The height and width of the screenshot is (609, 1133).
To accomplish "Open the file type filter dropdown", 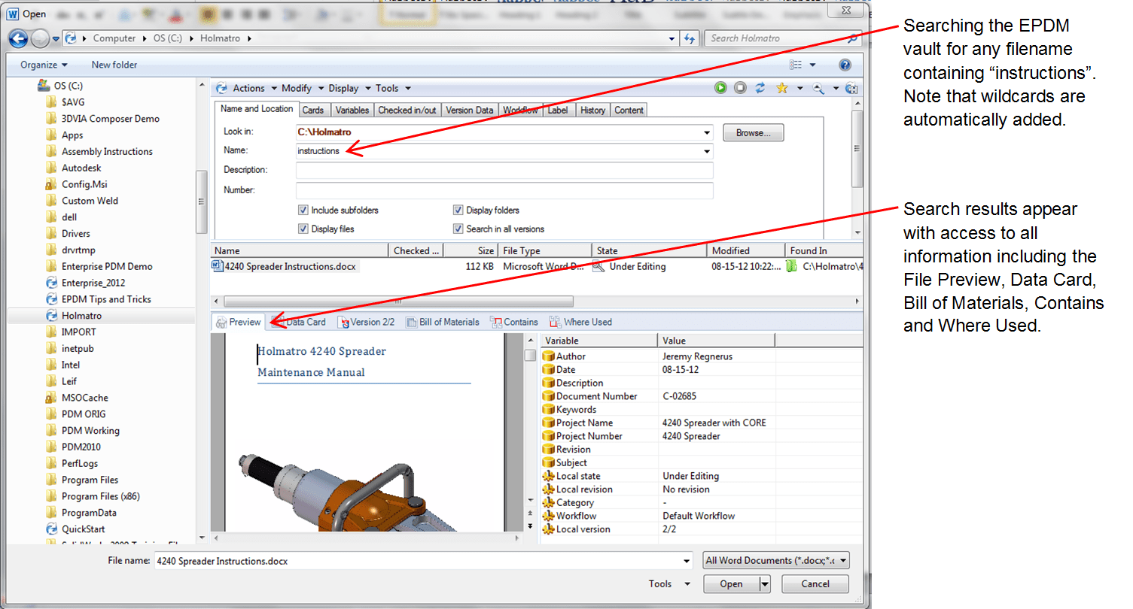I will coord(775,560).
